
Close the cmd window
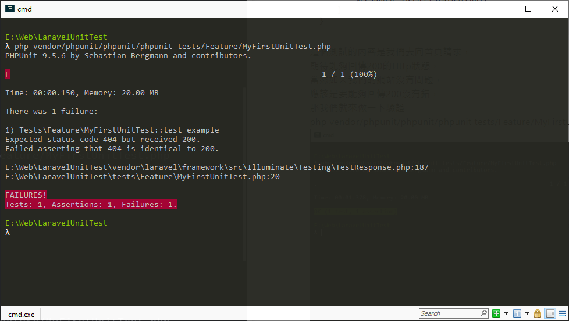click(555, 9)
